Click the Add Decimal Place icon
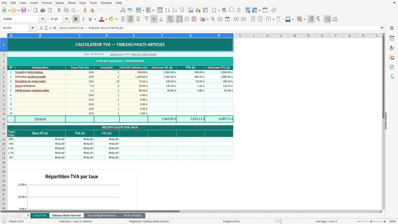This screenshot has height=224, width=398. point(236,19)
